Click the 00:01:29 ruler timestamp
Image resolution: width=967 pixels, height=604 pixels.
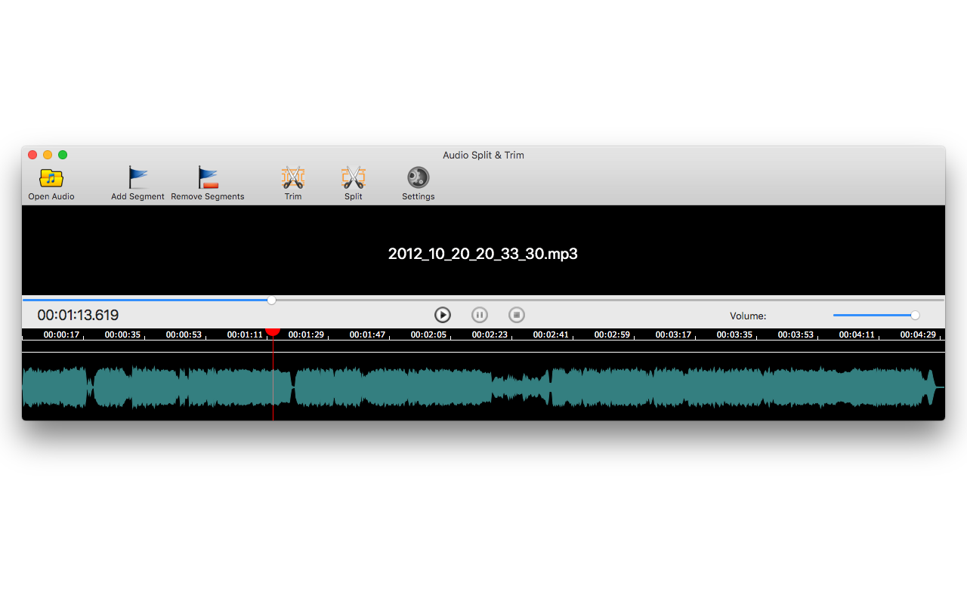click(306, 334)
